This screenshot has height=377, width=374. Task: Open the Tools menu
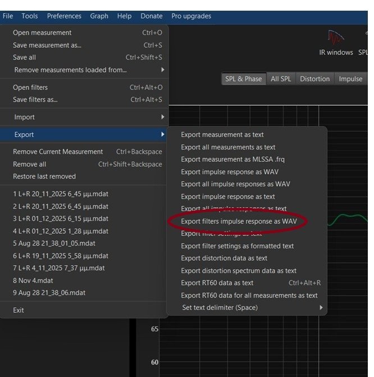(30, 16)
